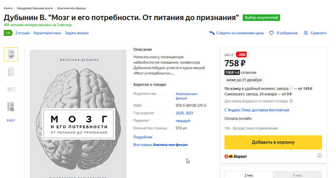Image resolution: width=336 pixels, height=178 pixels.
Task: Click the price drop tracking chart icon
Action: click(x=212, y=33)
